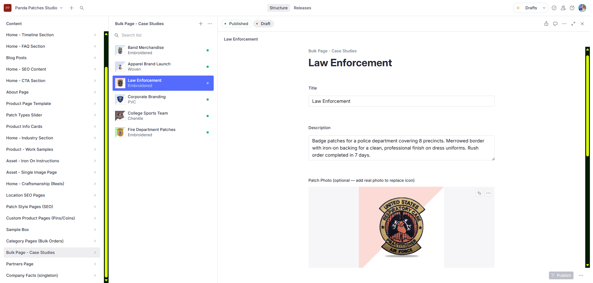Open the help icon in the top bar

[x=572, y=8]
